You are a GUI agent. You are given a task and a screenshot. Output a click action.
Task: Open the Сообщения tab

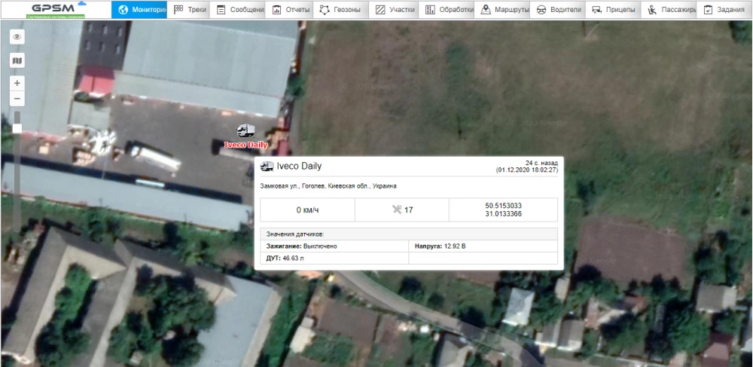239,10
